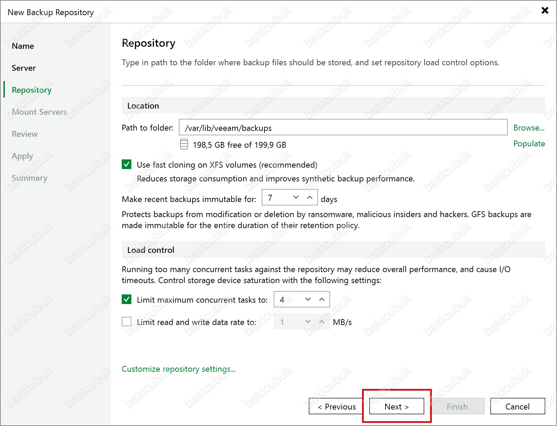The width and height of the screenshot is (557, 426).
Task: Increase concurrent tasks limit with up arrow
Action: [322, 299]
